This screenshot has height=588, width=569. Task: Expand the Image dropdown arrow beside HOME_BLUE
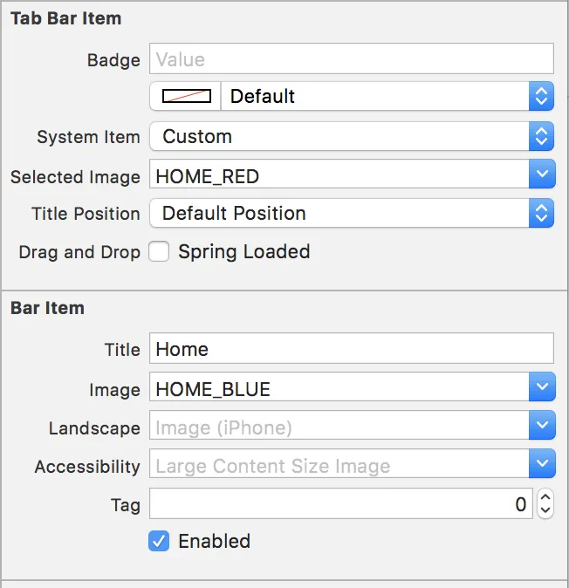tap(542, 389)
